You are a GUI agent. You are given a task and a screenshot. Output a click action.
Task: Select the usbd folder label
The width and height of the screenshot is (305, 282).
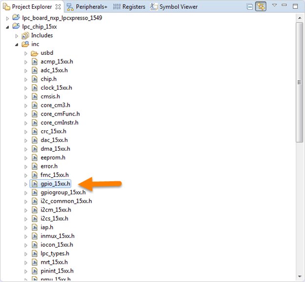[47, 53]
